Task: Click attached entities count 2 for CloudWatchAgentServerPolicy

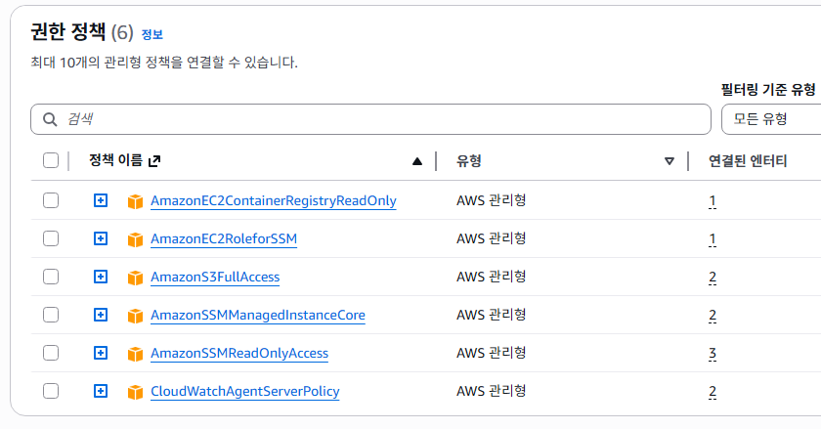Action: coord(713,392)
